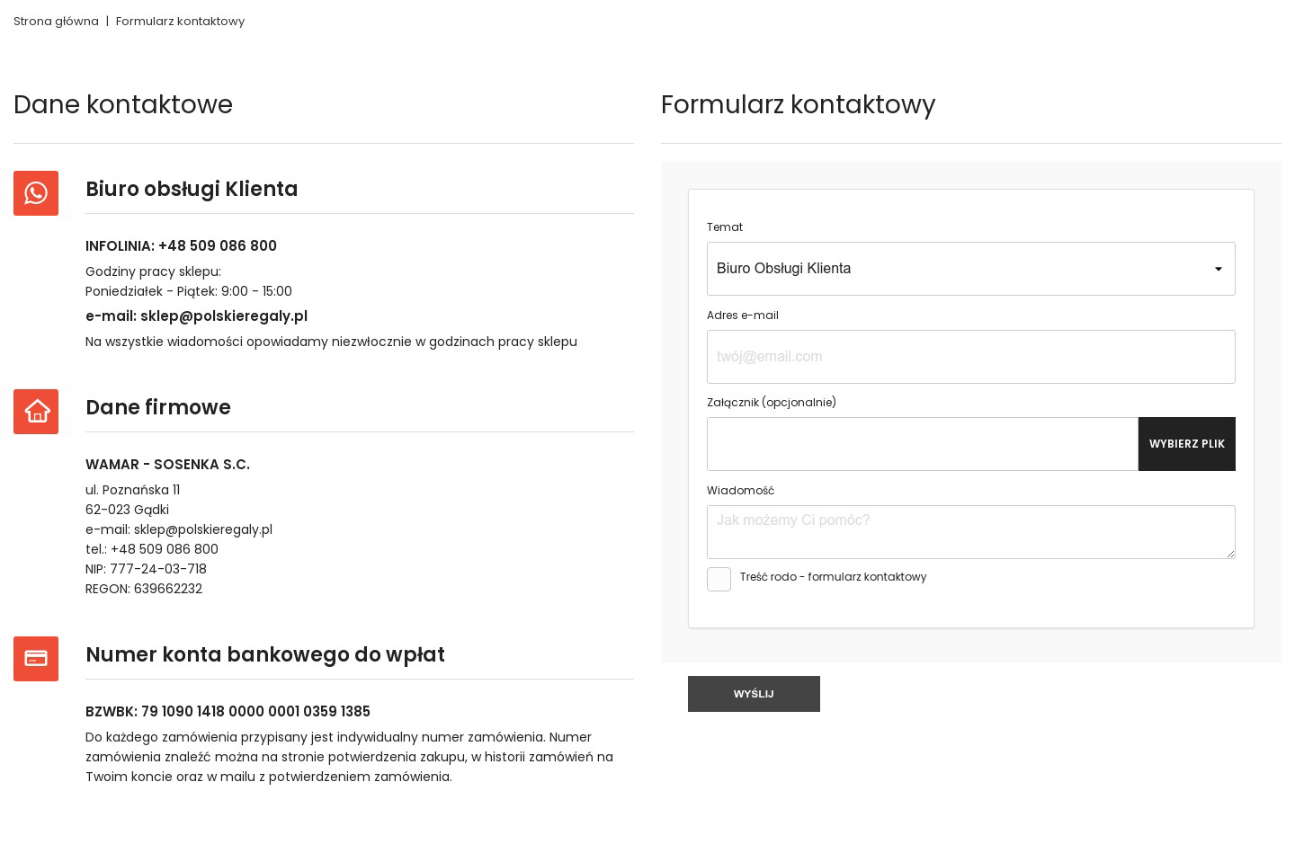Click the Treść rodo label text

[833, 577]
